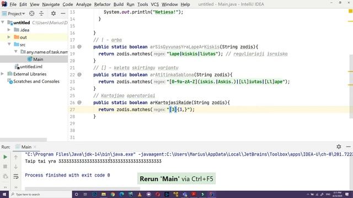Click the console horizontal scrollbar
Screen dimensions: 353x198
[82, 188]
